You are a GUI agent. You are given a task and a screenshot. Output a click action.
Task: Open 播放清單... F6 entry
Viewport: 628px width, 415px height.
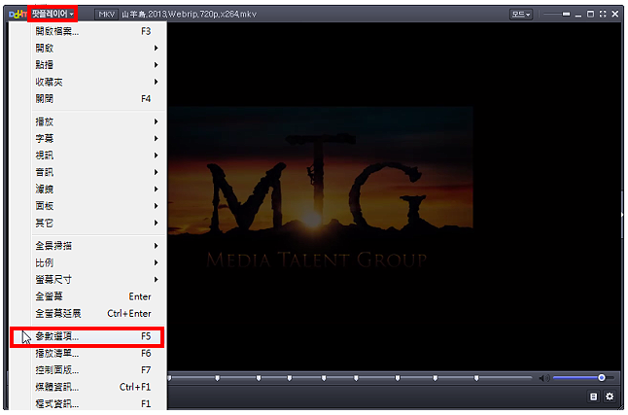pos(87,354)
